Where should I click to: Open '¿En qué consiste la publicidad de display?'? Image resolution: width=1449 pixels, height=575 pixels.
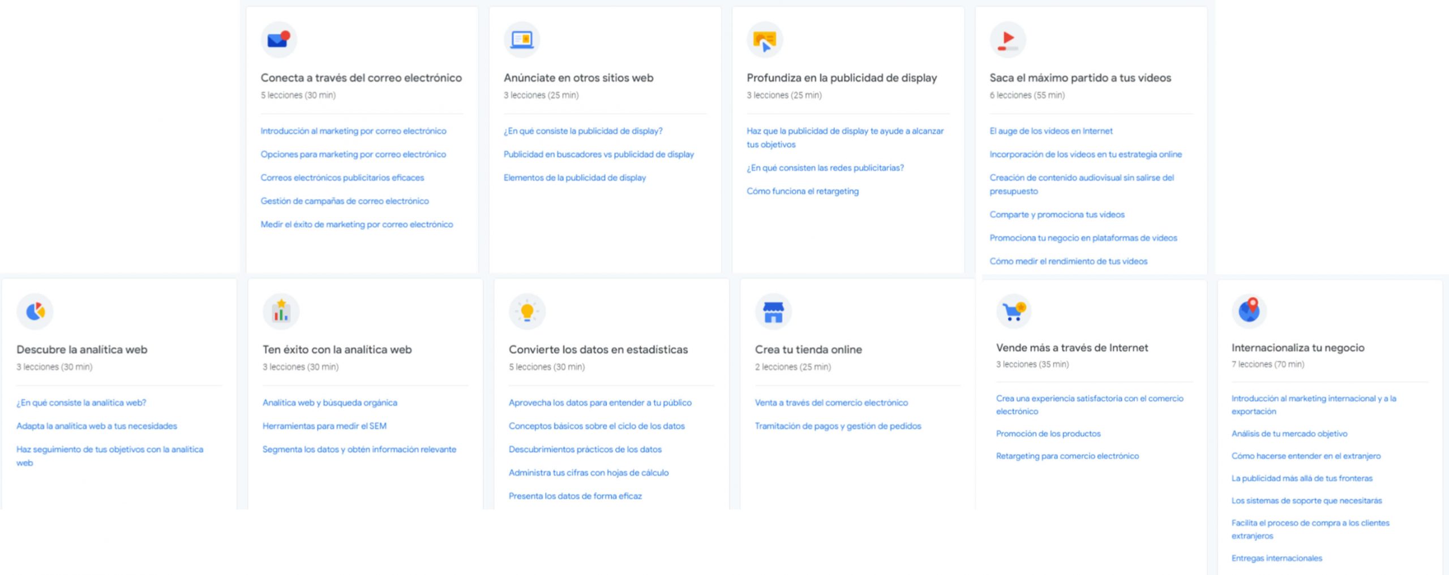pos(583,131)
